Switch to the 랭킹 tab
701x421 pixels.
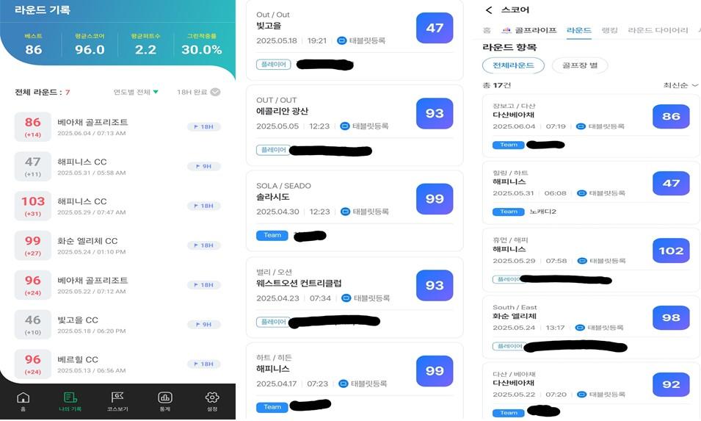tap(609, 30)
